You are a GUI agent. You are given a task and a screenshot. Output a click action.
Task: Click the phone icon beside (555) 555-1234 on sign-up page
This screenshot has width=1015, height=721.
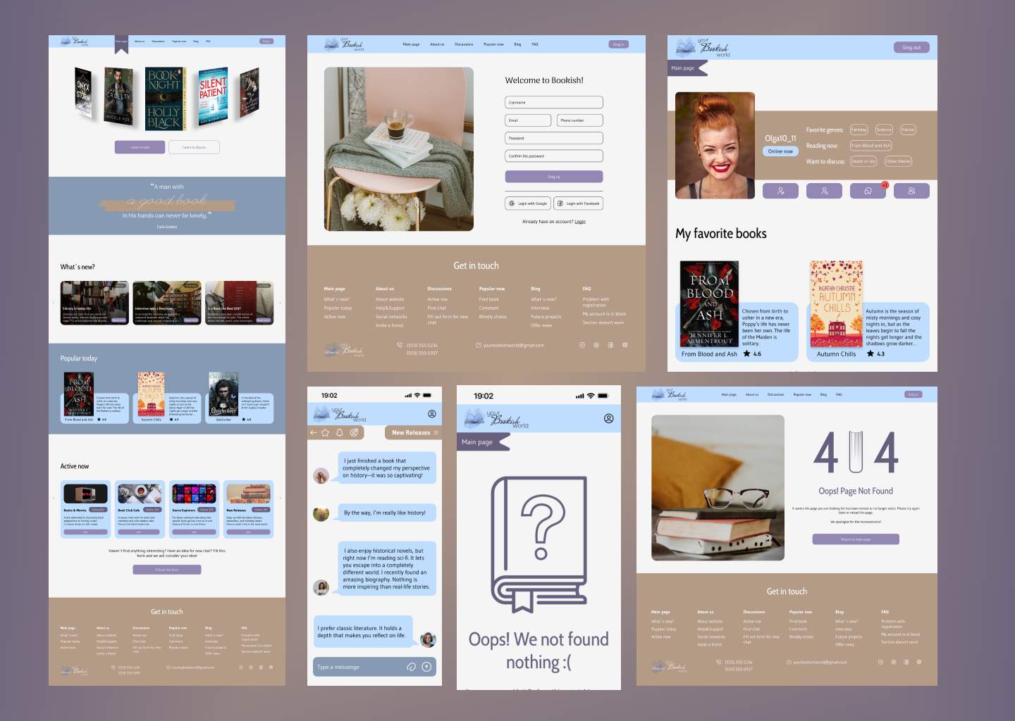[x=400, y=345]
